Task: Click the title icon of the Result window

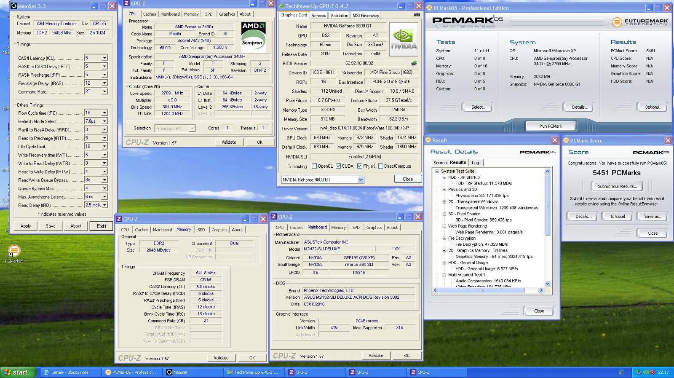Action: (x=428, y=140)
